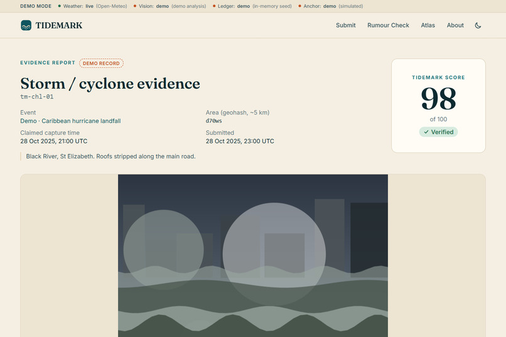Click the submitted time 28 Oct 2025, 23:00 UTC
The width and height of the screenshot is (506, 337).
[x=240, y=141]
